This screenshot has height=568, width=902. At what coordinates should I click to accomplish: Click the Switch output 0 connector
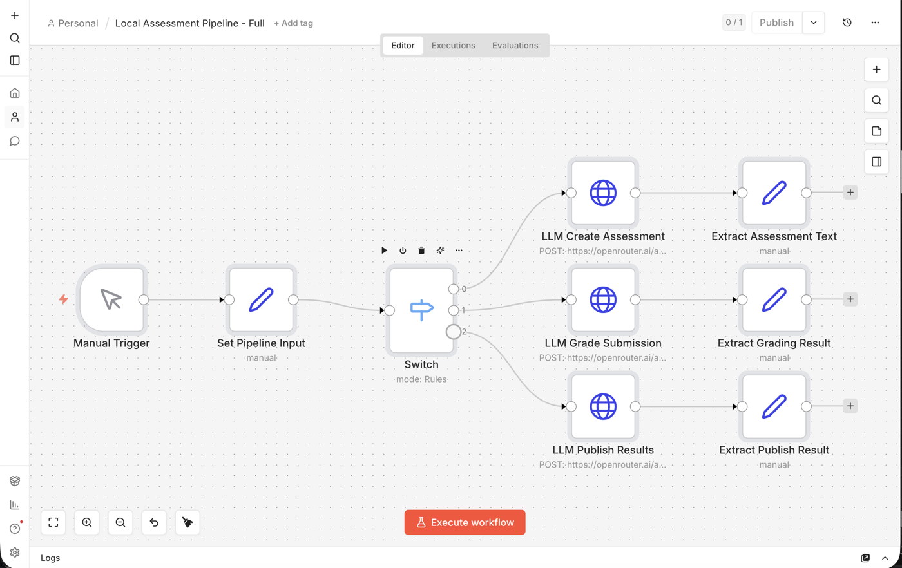point(454,289)
